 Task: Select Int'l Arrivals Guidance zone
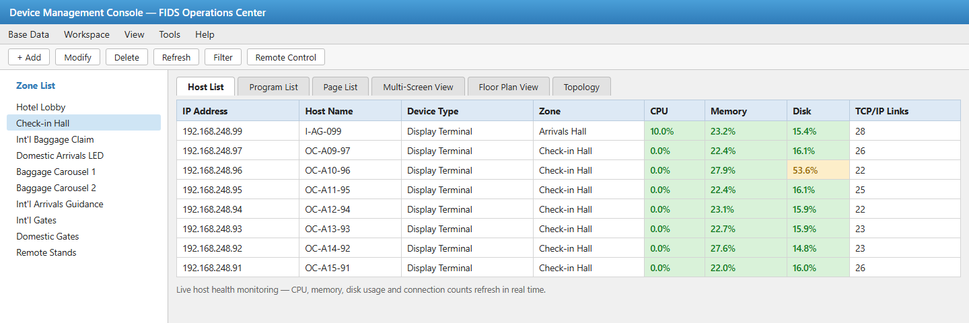coord(83,204)
